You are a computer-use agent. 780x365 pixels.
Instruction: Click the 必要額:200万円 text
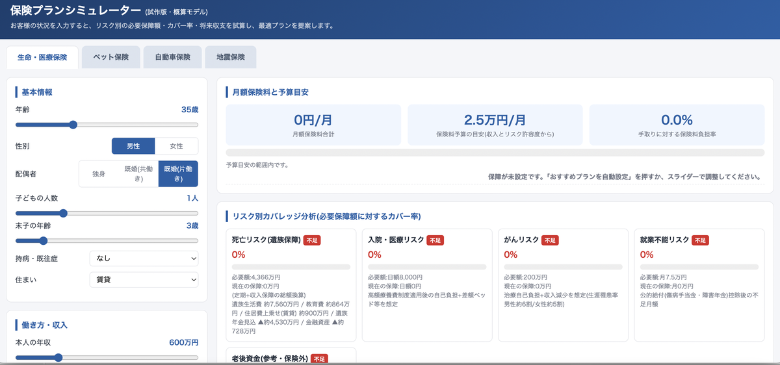pos(525,277)
